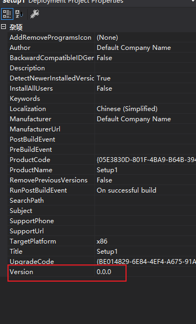The width and height of the screenshot is (196, 324).
Task: Select the SupportPhone property
Action: pos(32,221)
